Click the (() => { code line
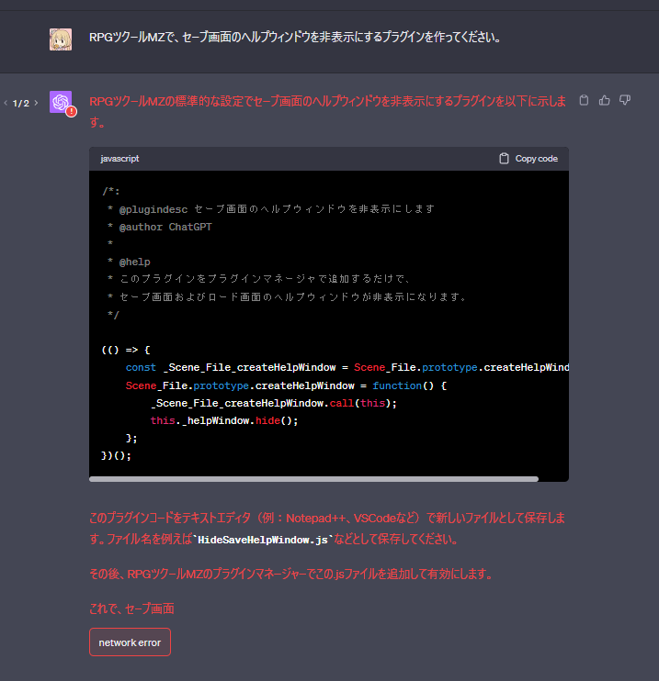 [x=126, y=350]
